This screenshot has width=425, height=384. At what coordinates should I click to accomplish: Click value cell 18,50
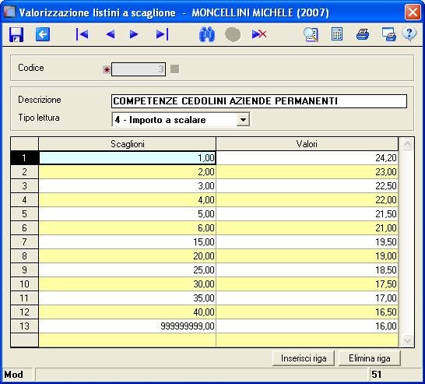point(307,270)
